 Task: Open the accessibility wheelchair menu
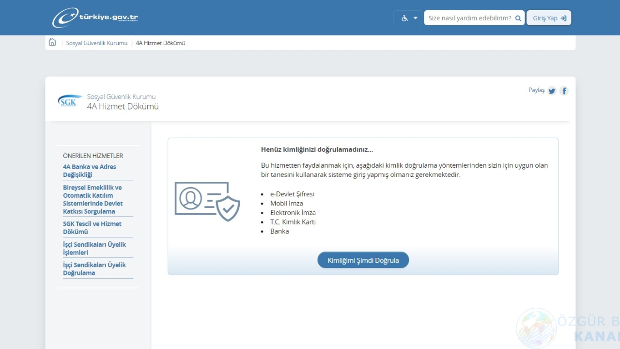coord(408,18)
